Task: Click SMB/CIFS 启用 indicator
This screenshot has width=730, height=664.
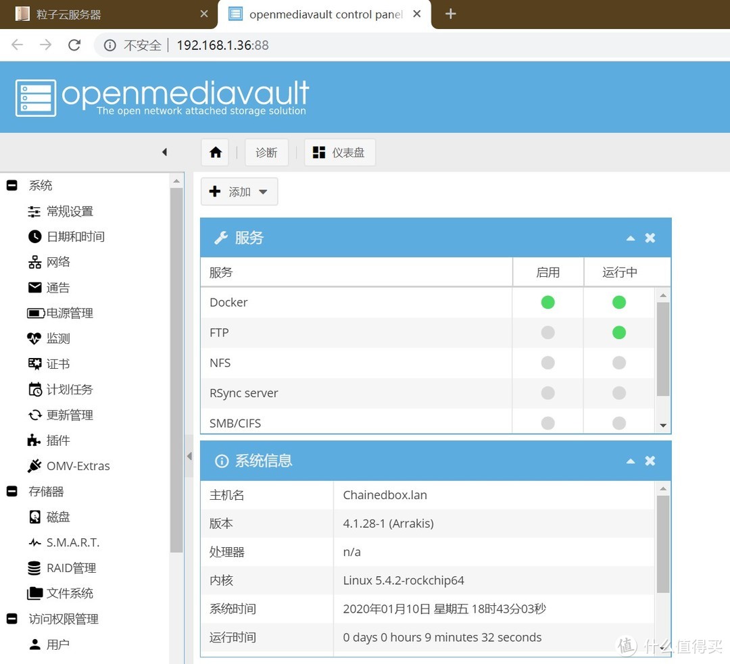Action: pyautogui.click(x=548, y=423)
